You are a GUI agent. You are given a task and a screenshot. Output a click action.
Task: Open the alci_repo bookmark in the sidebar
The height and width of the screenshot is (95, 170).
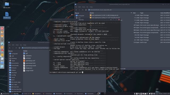pos(13,84)
